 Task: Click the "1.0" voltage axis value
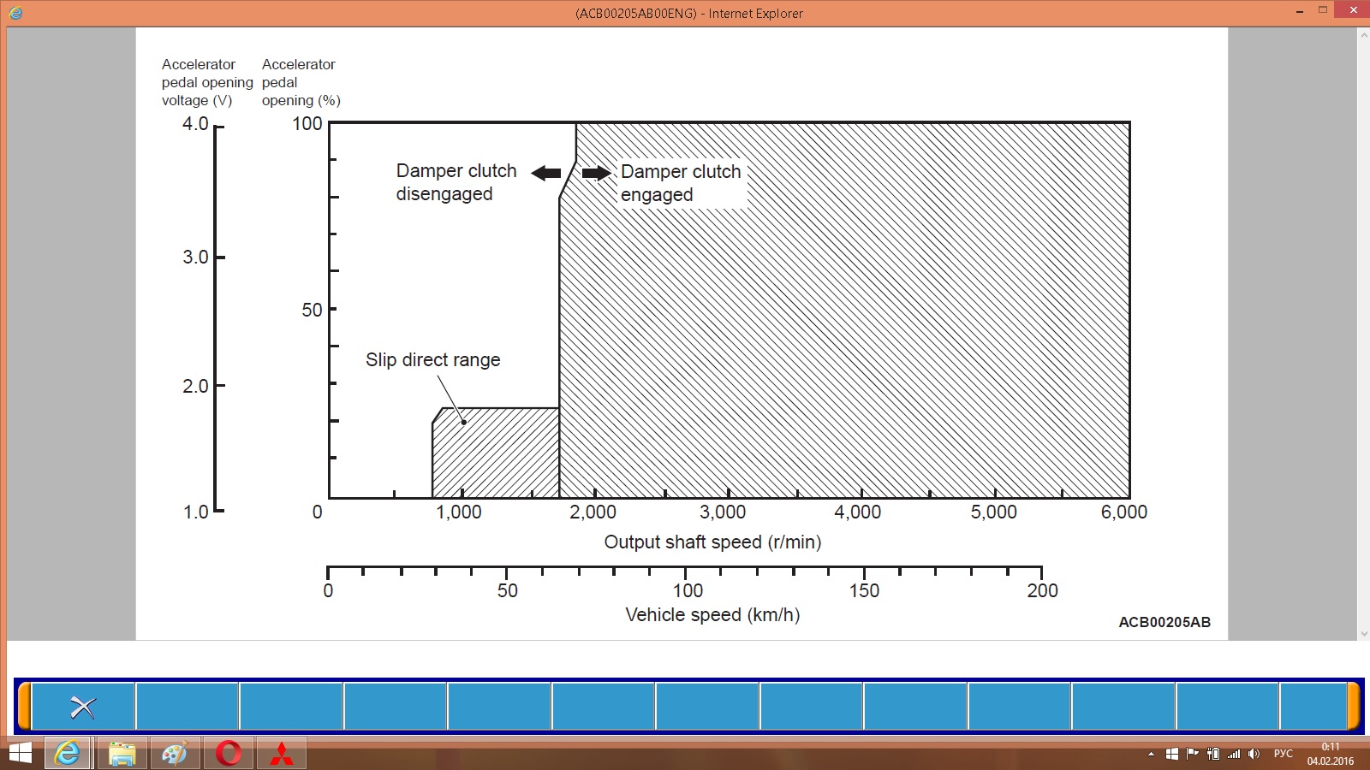pos(195,512)
